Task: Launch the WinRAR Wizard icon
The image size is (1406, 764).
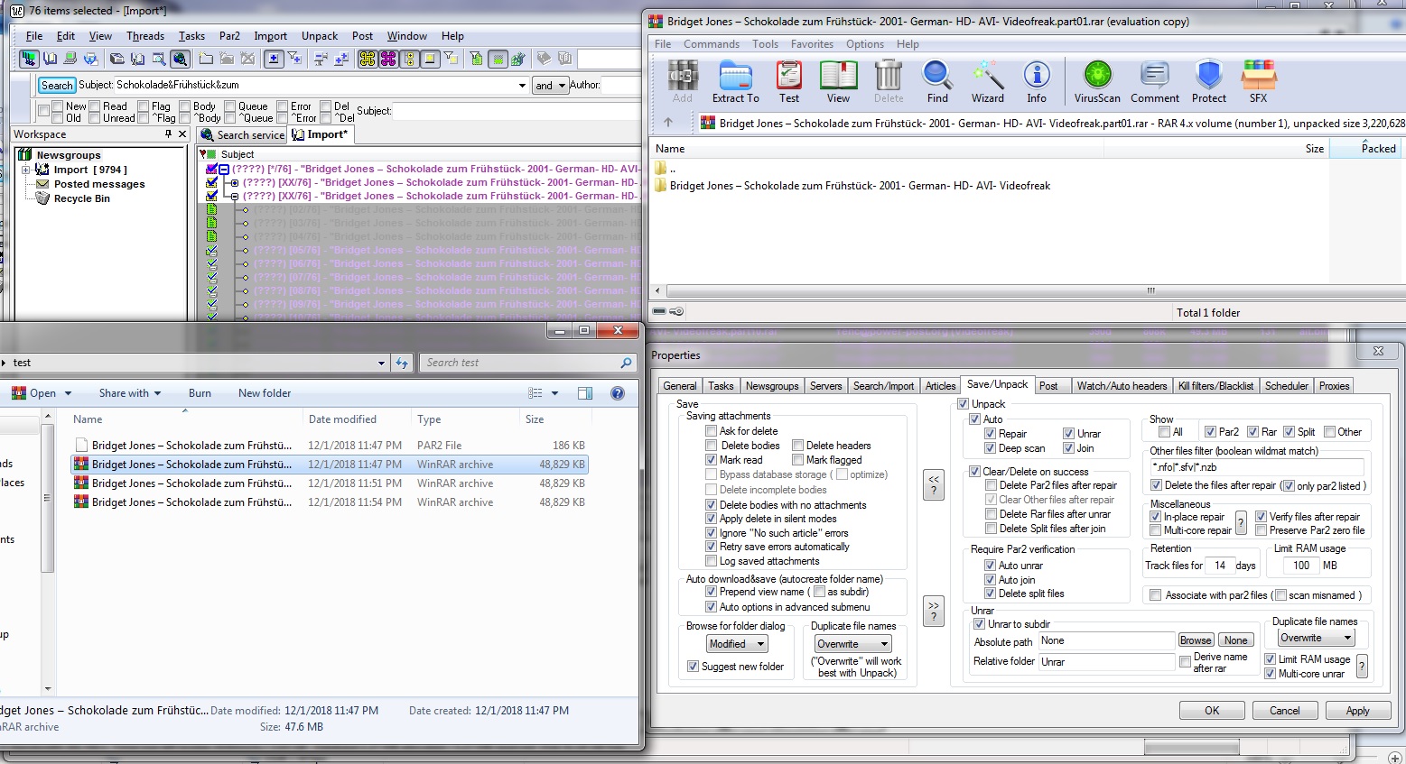Action: point(987,81)
